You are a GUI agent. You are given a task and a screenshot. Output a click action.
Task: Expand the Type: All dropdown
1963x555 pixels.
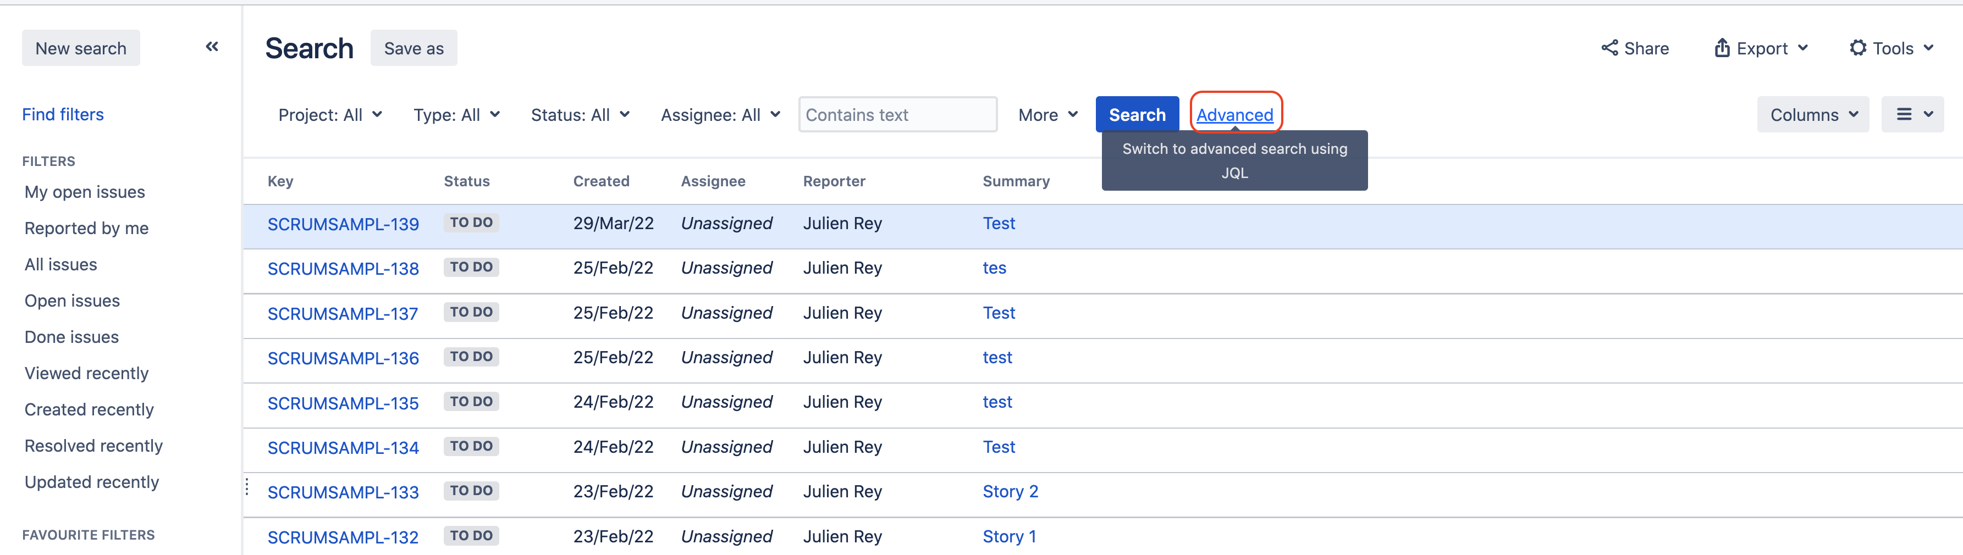coord(456,115)
